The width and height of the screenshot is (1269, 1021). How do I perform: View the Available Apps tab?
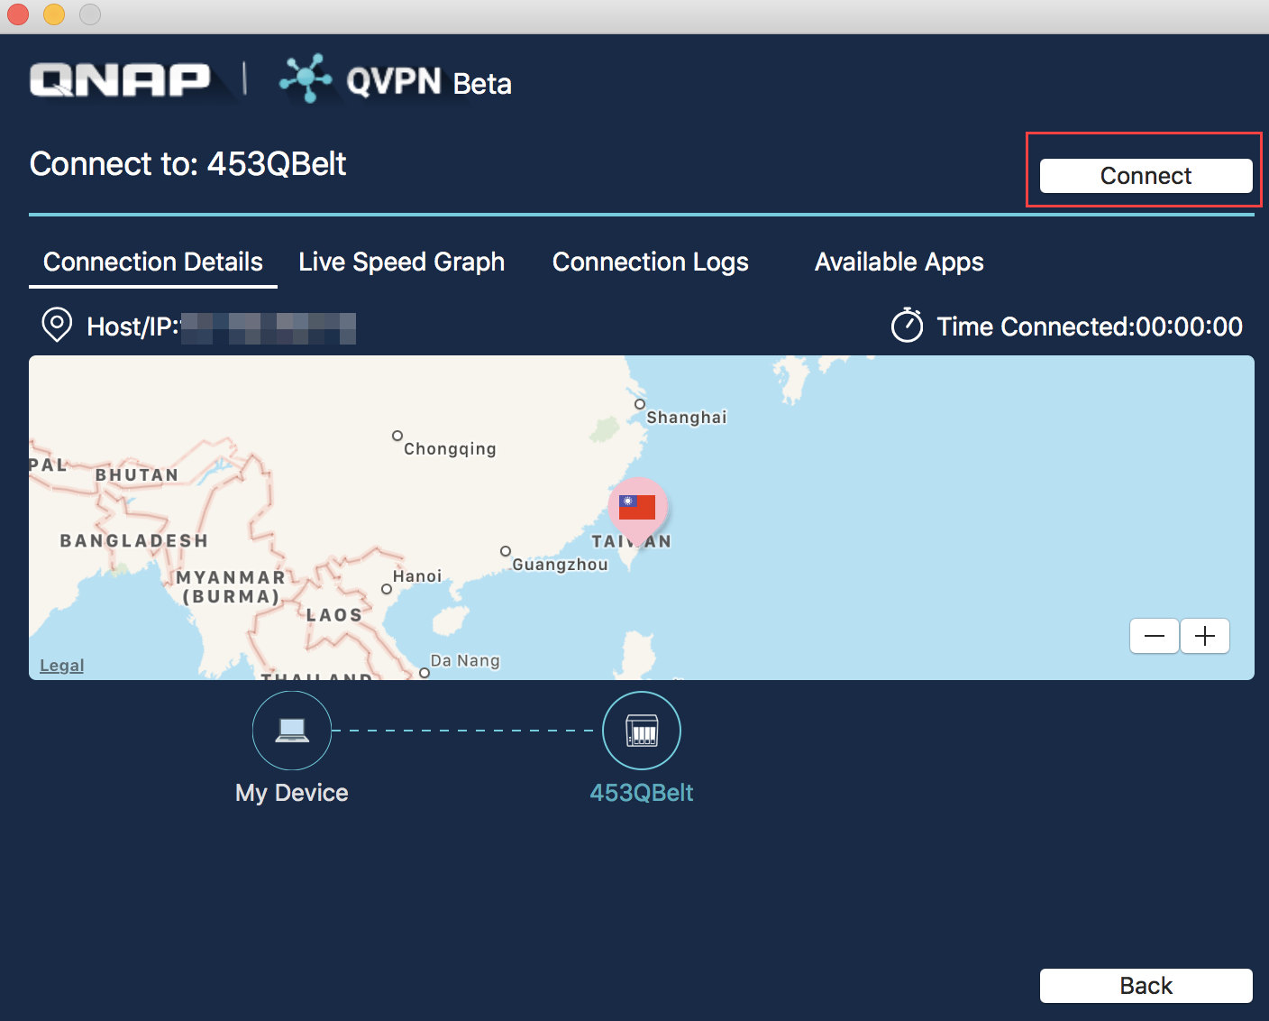(x=899, y=262)
